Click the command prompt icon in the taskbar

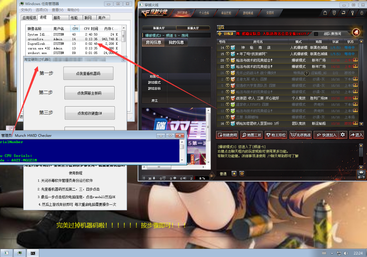click(33, 253)
